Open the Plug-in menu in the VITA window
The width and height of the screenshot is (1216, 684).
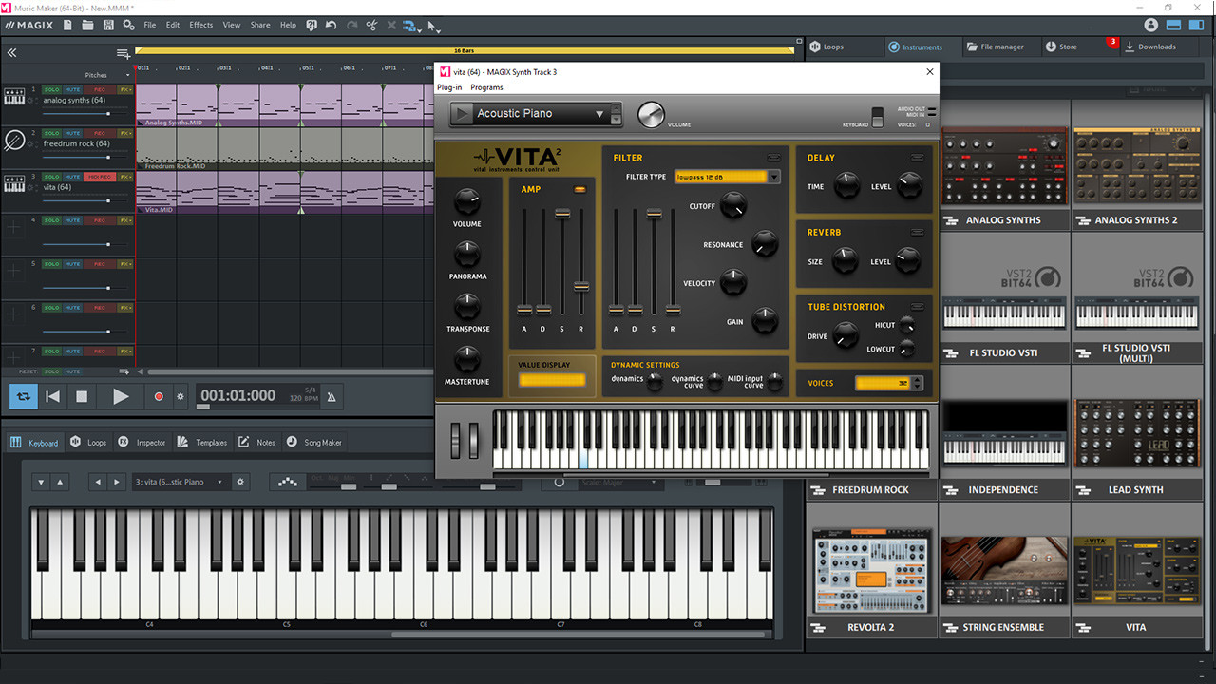[x=449, y=86]
